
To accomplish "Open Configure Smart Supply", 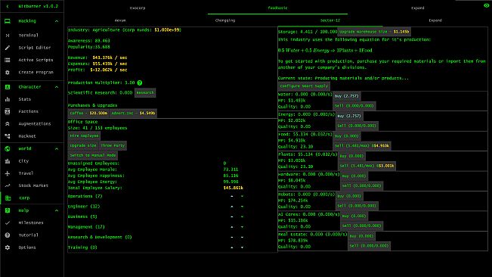I will [304, 86].
